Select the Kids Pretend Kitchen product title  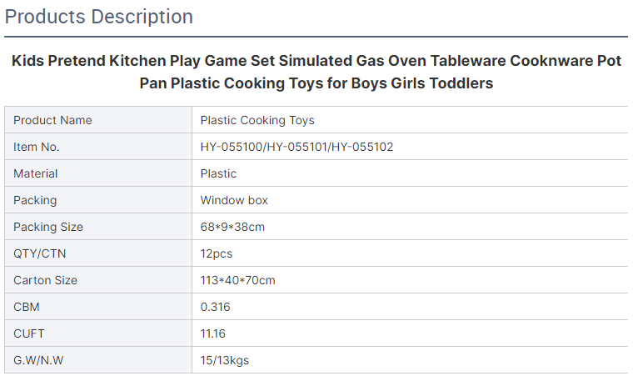tap(317, 72)
